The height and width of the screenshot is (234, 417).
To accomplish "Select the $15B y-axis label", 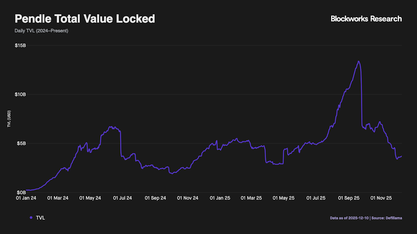I will (20, 45).
